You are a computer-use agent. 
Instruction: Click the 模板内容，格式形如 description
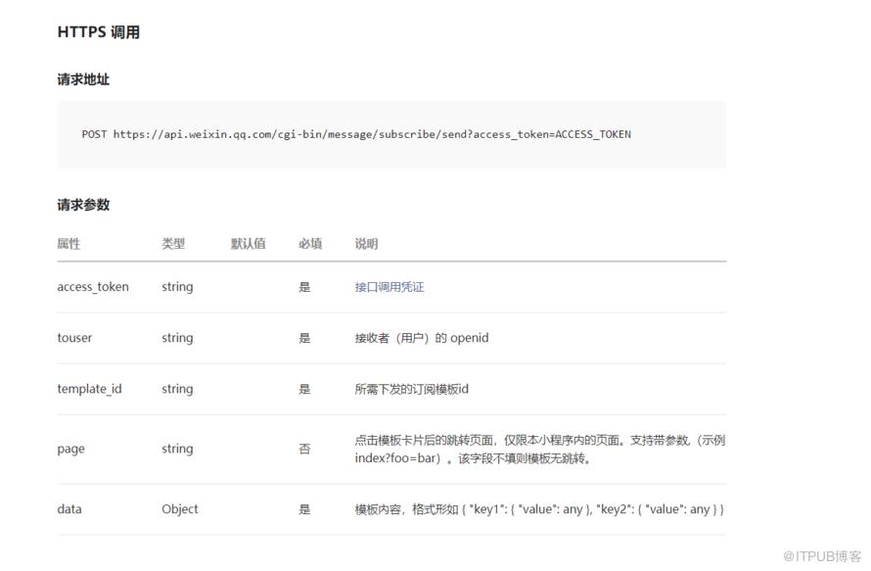pyautogui.click(x=539, y=509)
